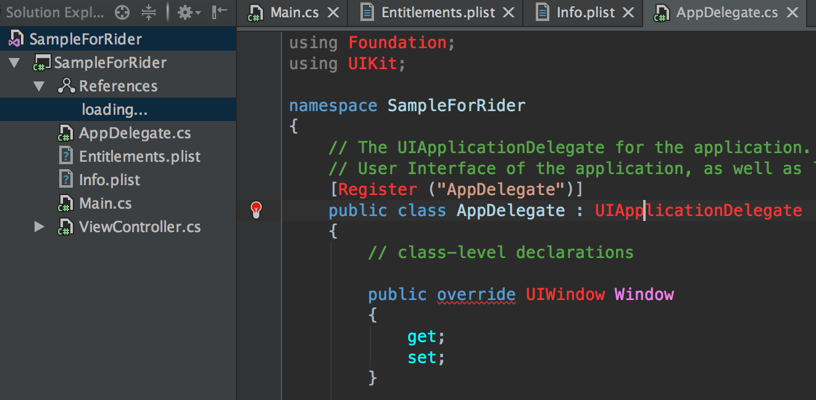
Task: Click the UIApplicationDelegate base type
Action: pos(698,210)
